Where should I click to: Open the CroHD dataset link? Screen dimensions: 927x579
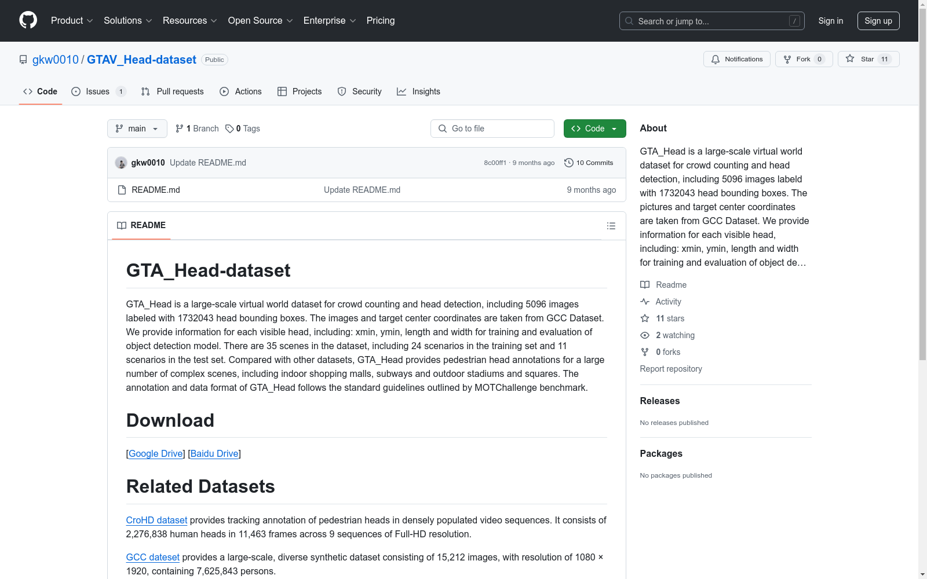tap(156, 520)
